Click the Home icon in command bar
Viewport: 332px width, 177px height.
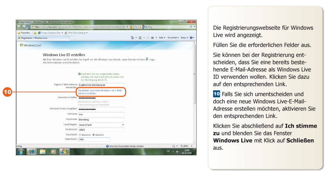coord(132,38)
